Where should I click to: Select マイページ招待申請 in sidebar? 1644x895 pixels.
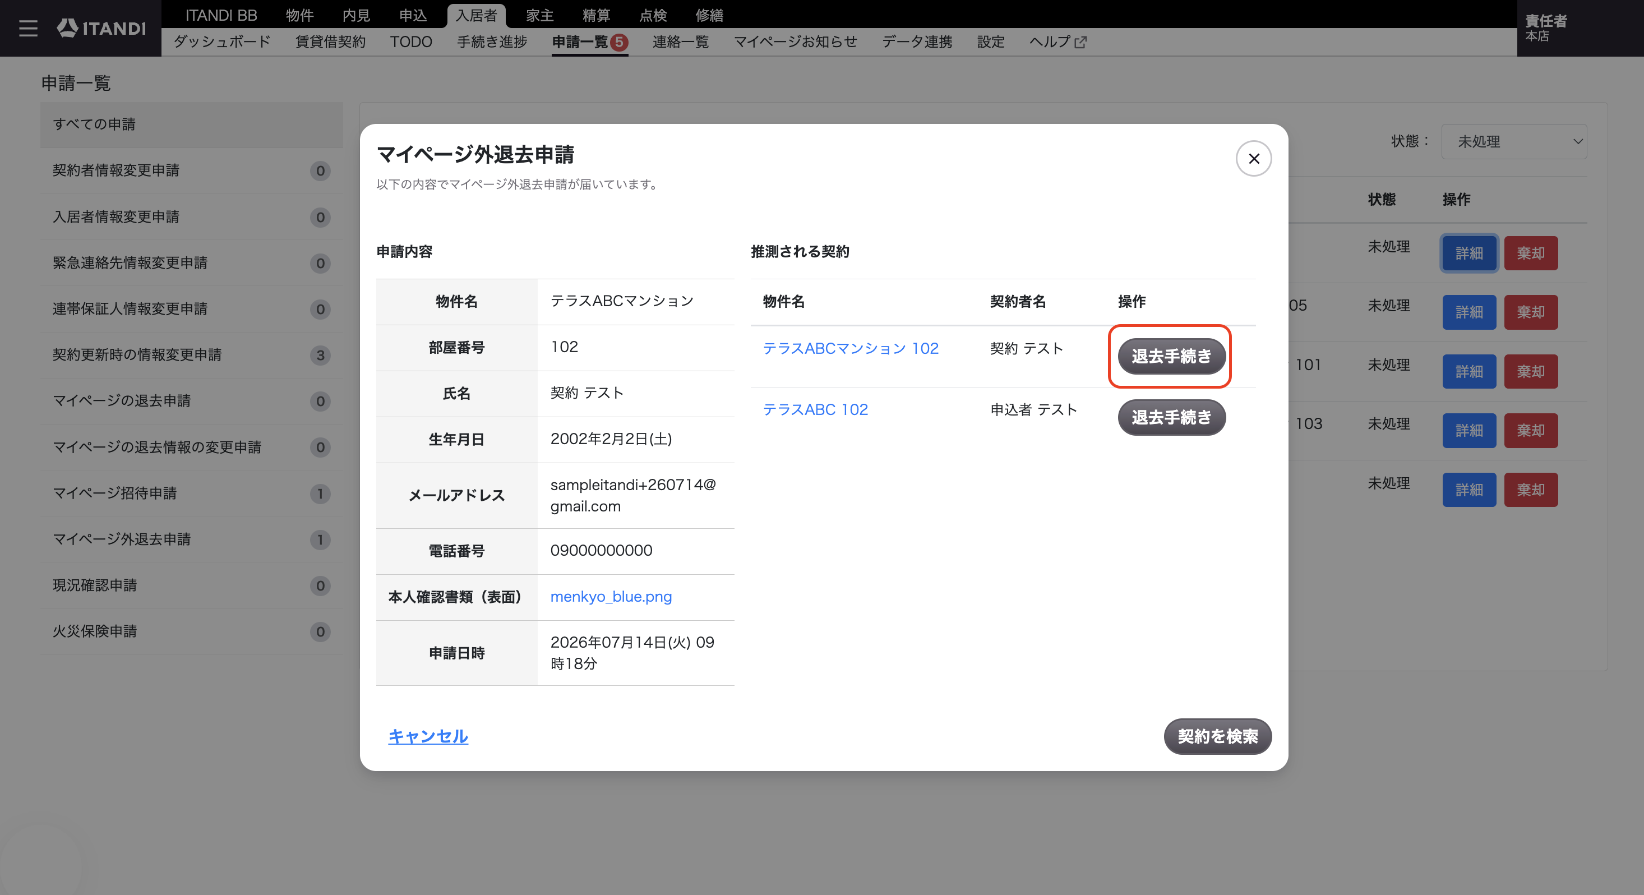click(191, 493)
